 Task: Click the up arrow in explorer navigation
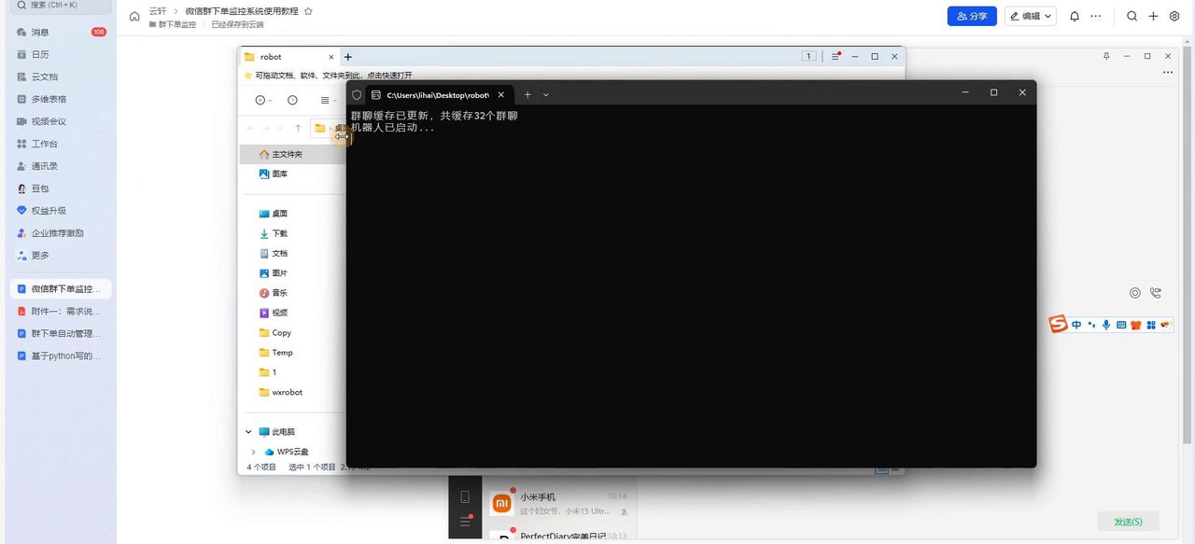coord(298,128)
